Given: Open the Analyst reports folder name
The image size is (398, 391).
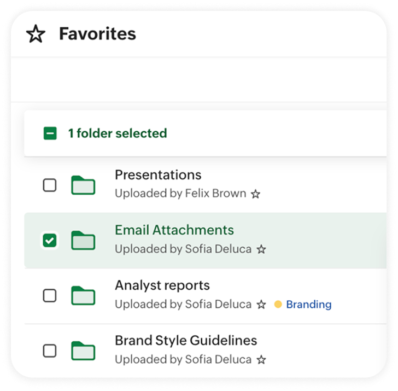Looking at the screenshot, I should click(x=162, y=285).
